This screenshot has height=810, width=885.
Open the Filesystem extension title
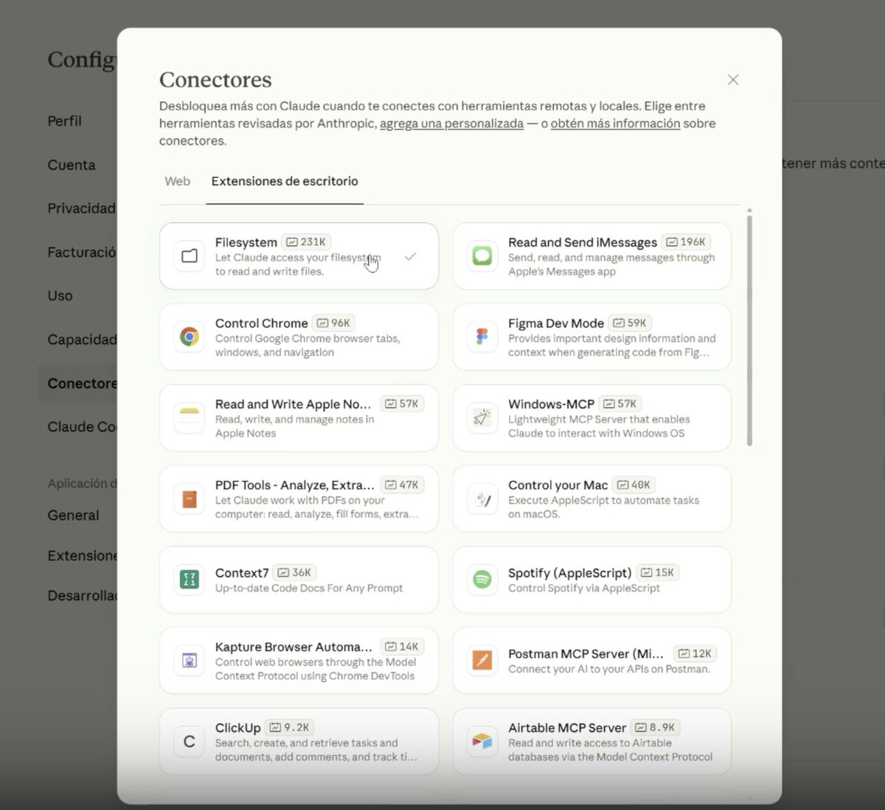[246, 242]
